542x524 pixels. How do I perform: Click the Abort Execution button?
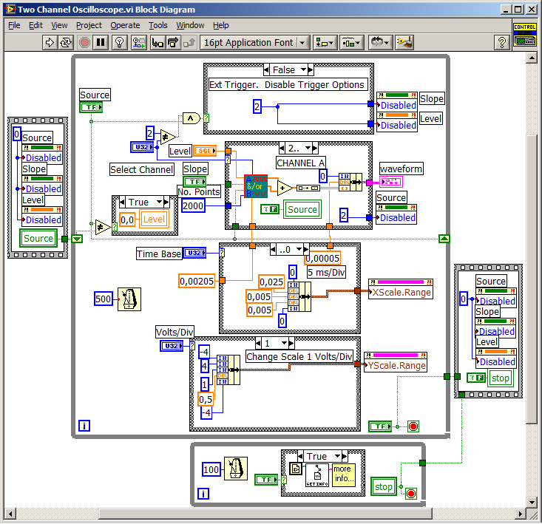pos(84,42)
